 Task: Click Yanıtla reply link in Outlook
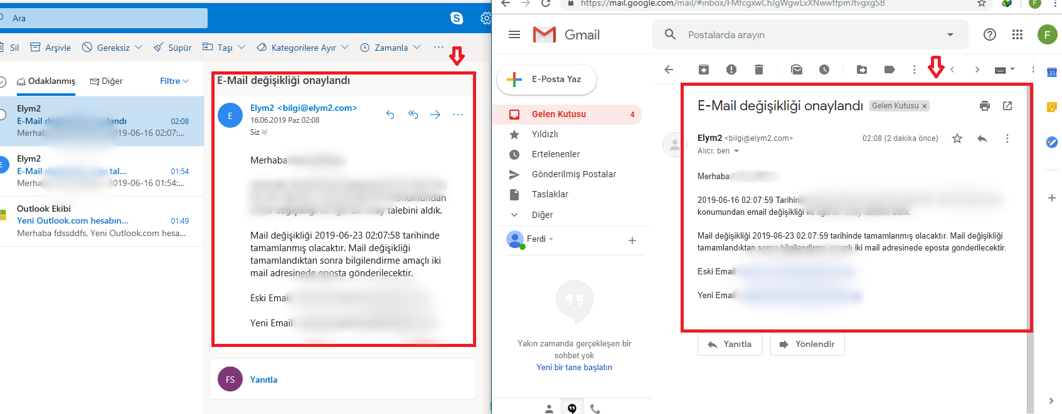point(263,380)
